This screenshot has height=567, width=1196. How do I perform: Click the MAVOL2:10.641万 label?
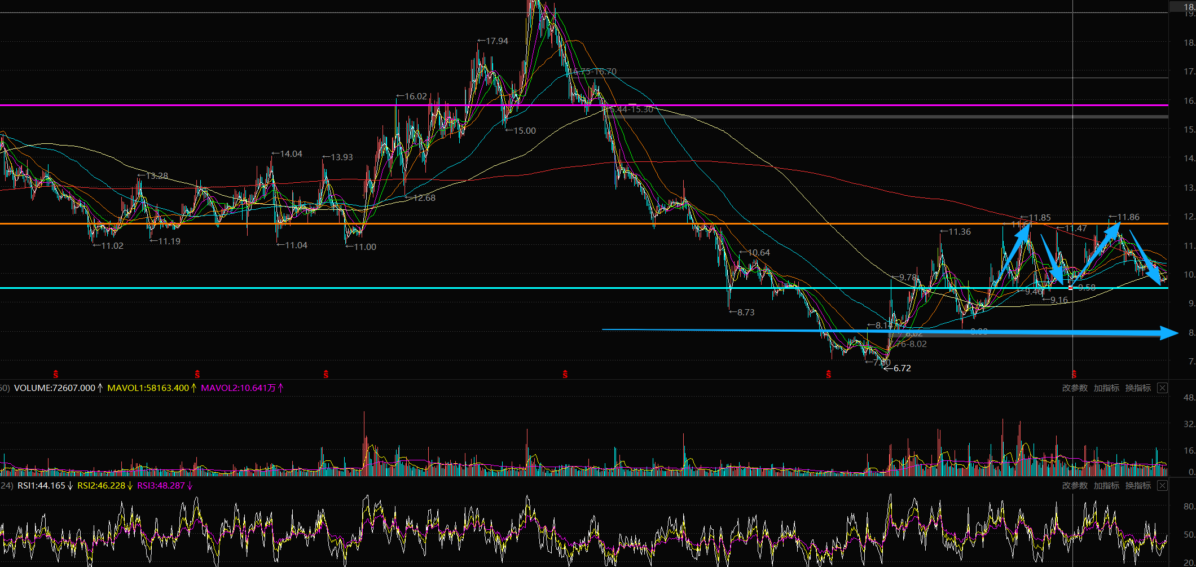click(239, 388)
